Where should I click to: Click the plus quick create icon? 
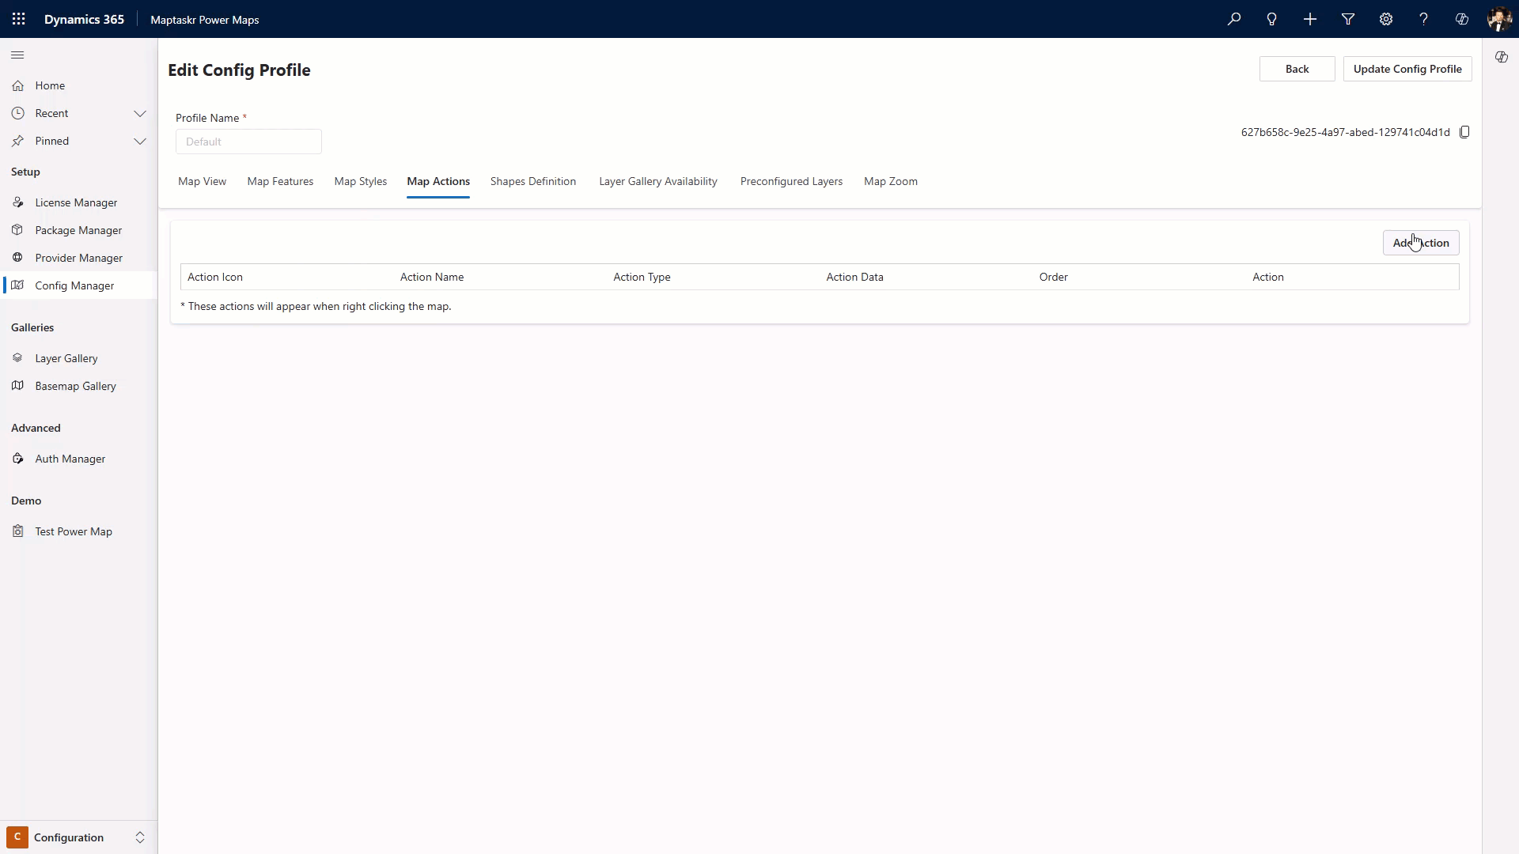tap(1310, 19)
